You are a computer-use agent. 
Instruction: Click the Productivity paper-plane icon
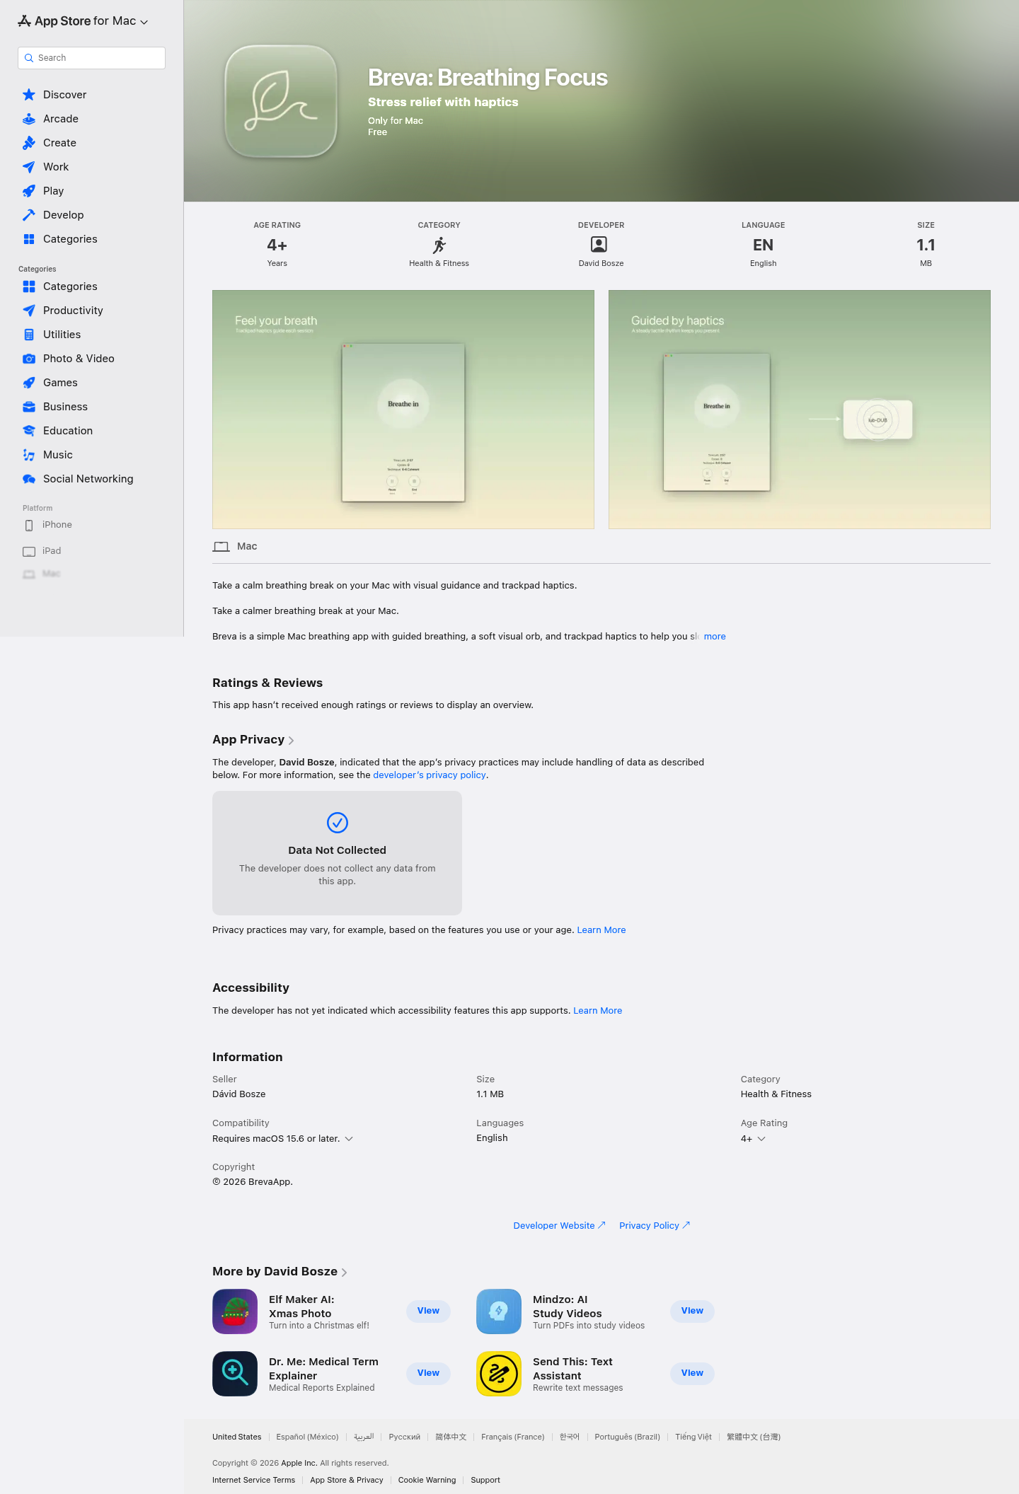coord(29,311)
